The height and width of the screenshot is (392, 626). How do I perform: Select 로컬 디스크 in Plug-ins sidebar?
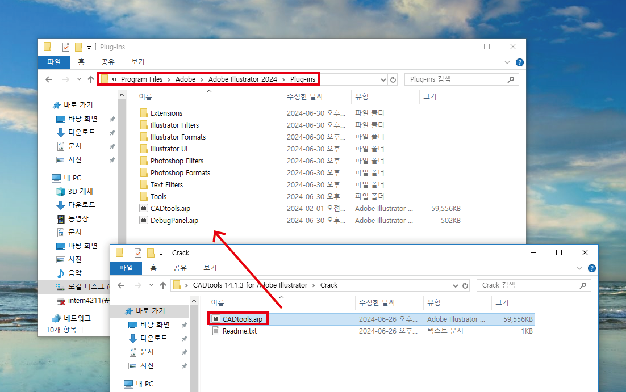82,286
